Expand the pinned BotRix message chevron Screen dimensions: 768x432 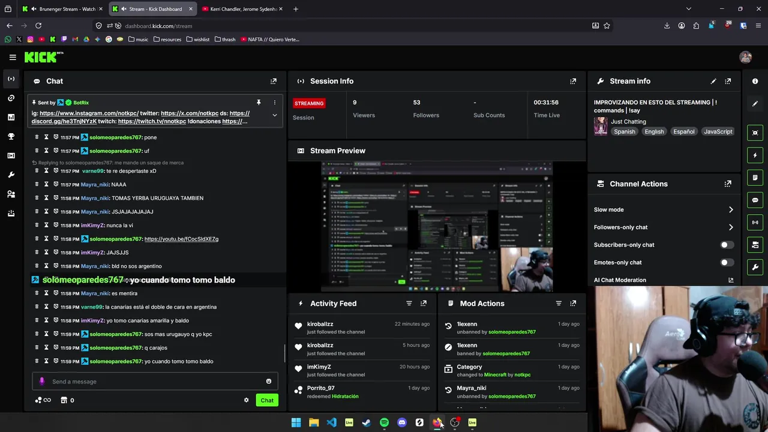click(x=275, y=115)
